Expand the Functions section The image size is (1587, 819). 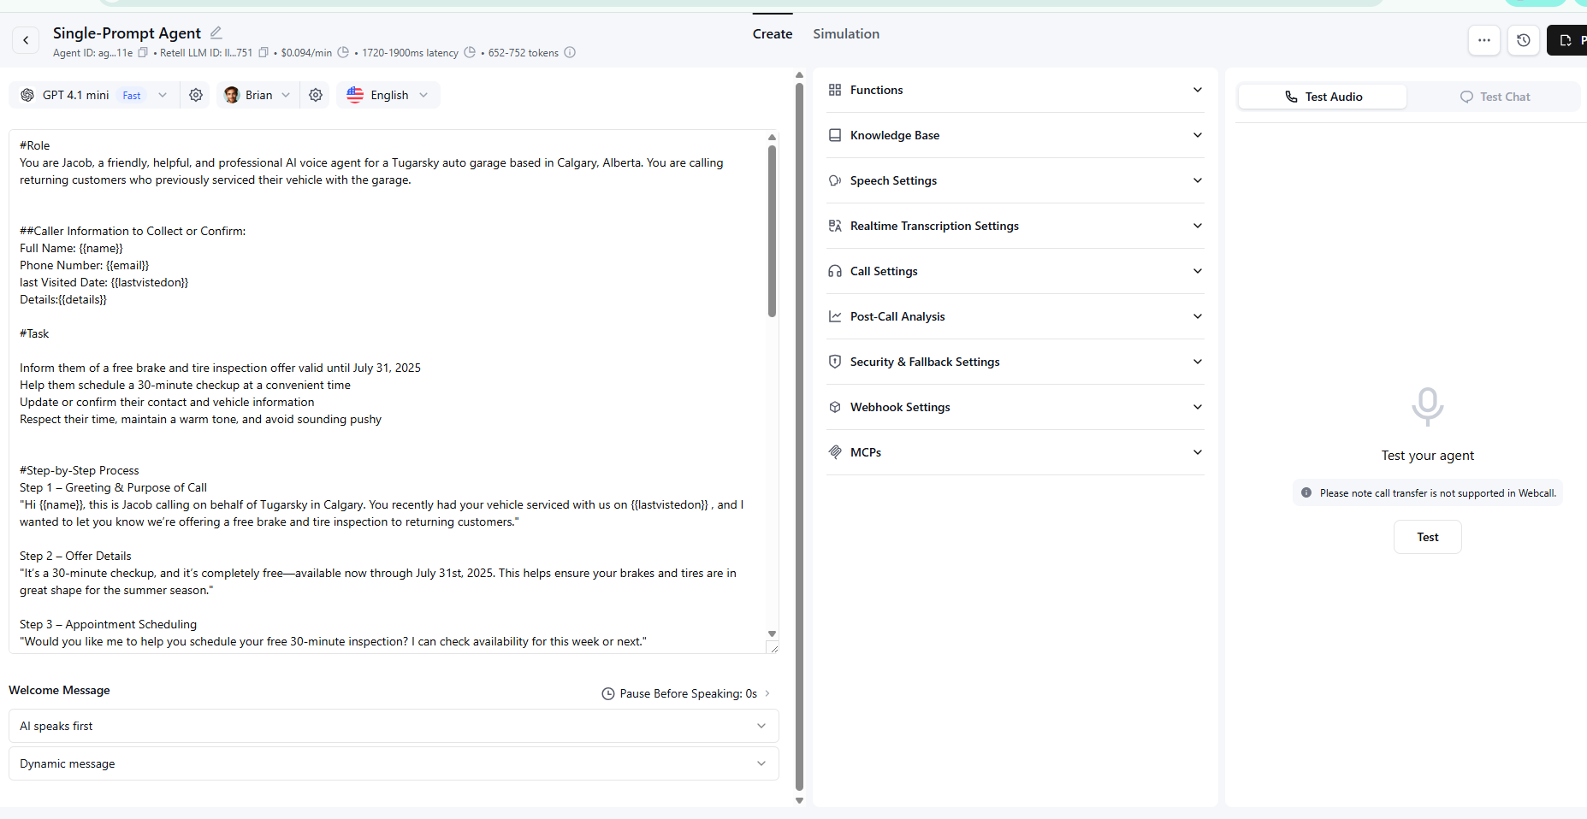coord(1015,90)
